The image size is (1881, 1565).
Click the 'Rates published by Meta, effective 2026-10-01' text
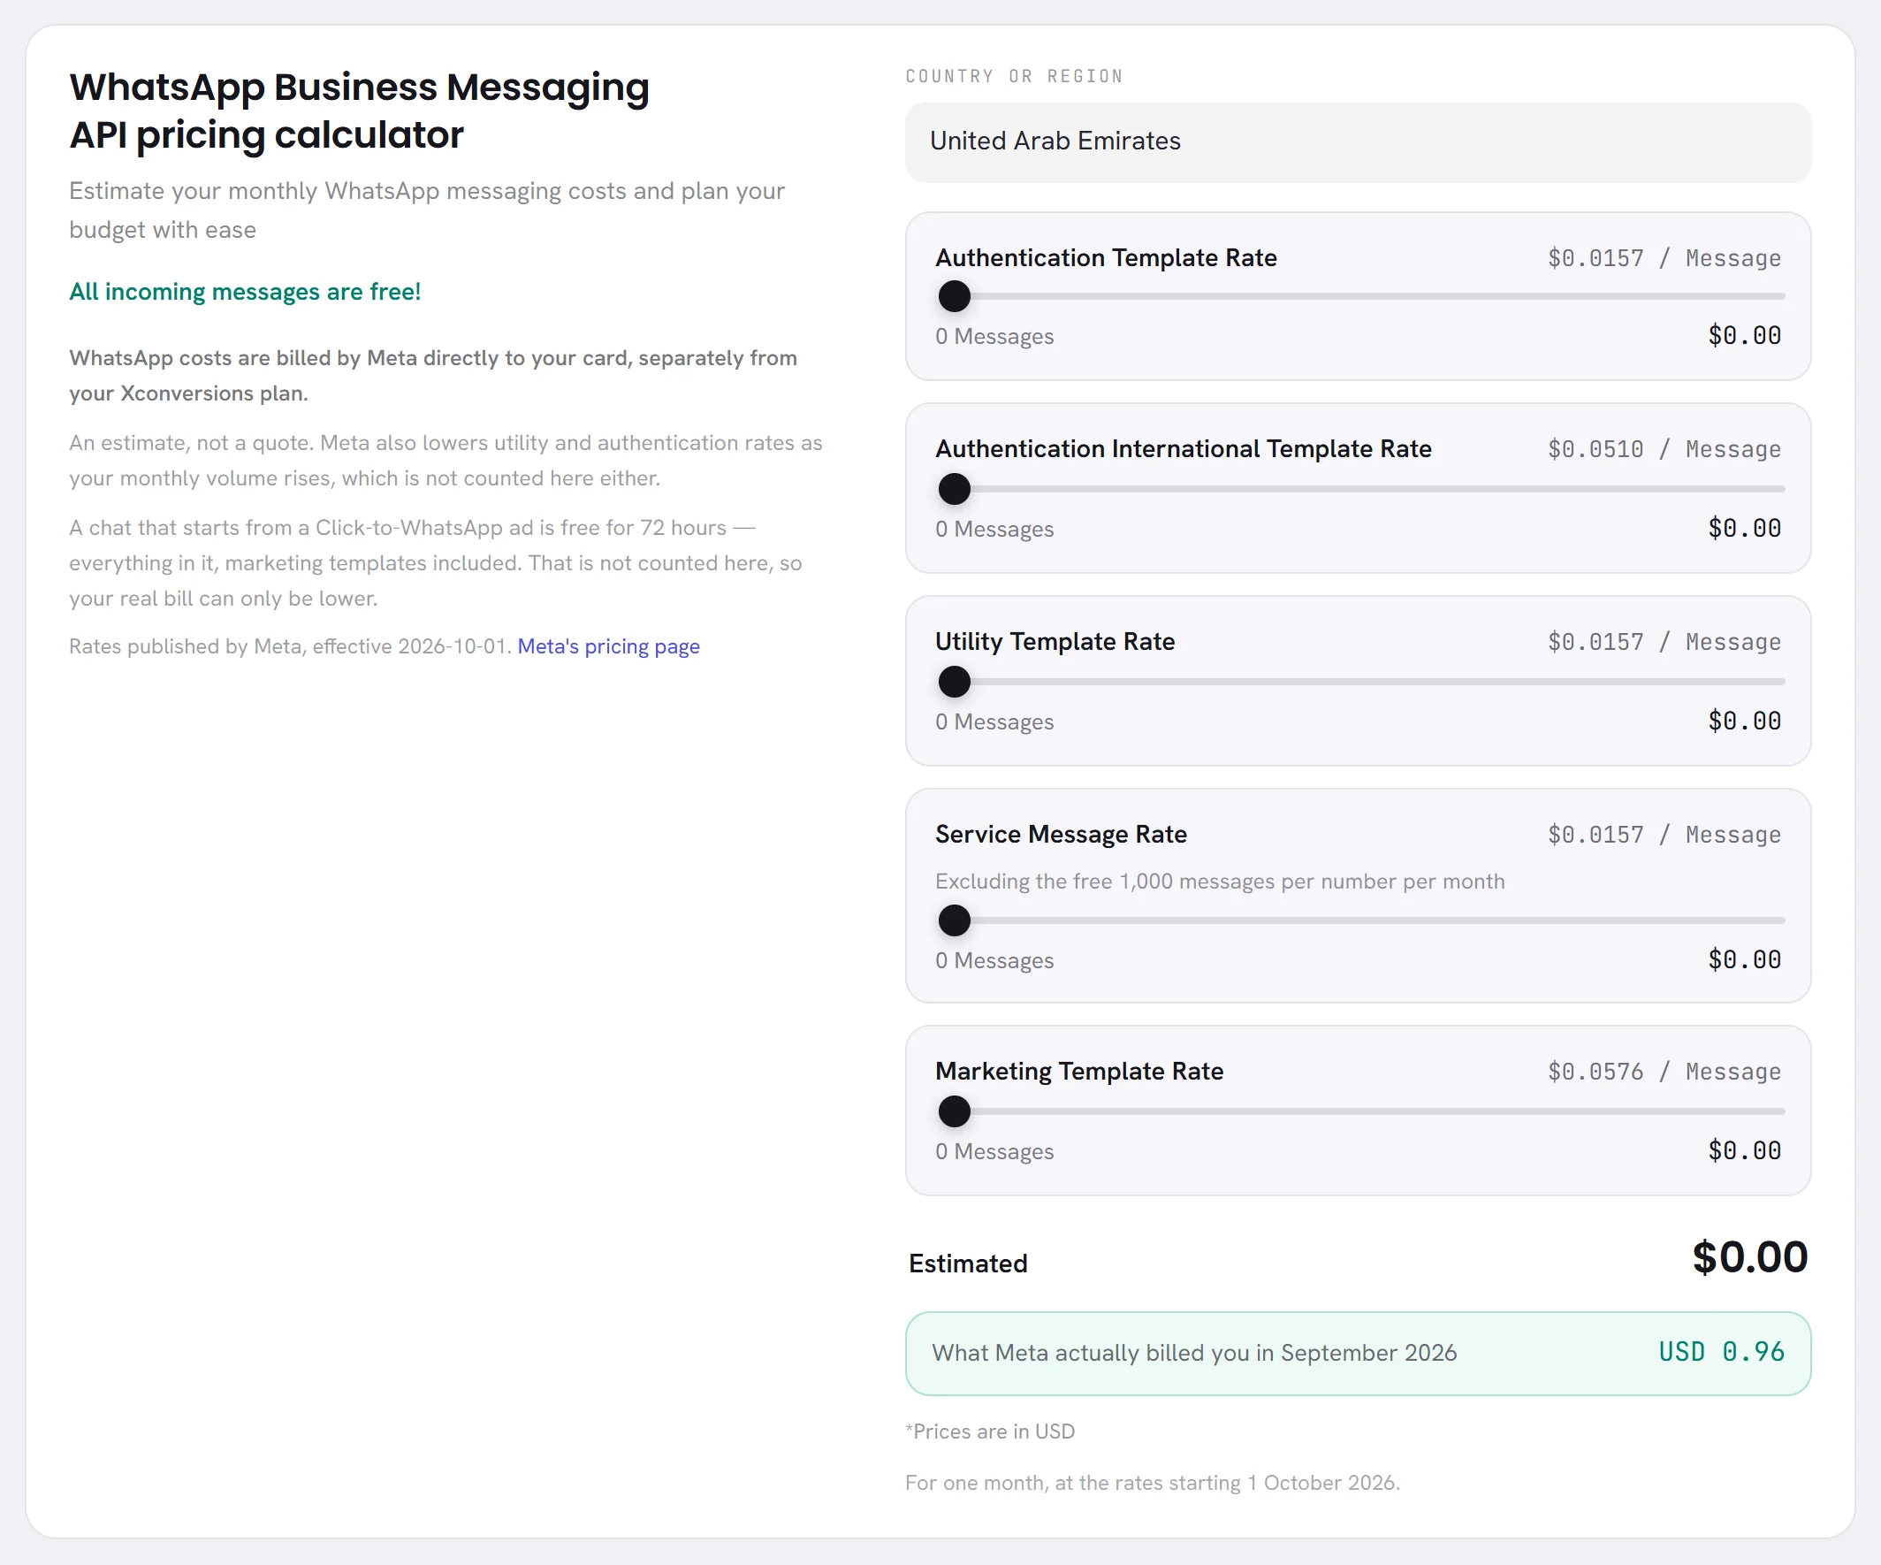(290, 645)
